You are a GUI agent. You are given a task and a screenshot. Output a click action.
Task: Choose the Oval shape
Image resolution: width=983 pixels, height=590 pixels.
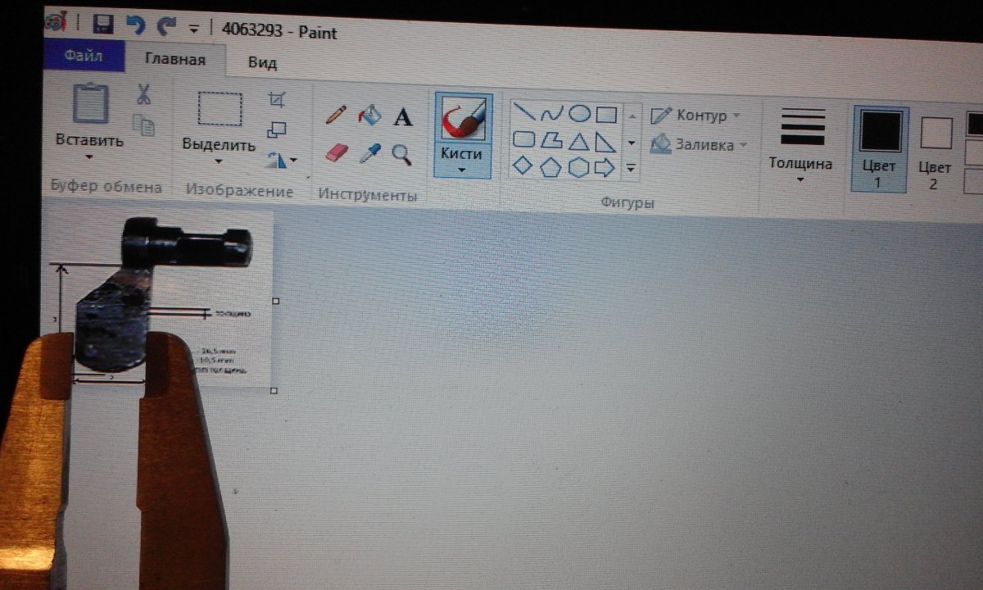click(x=579, y=114)
